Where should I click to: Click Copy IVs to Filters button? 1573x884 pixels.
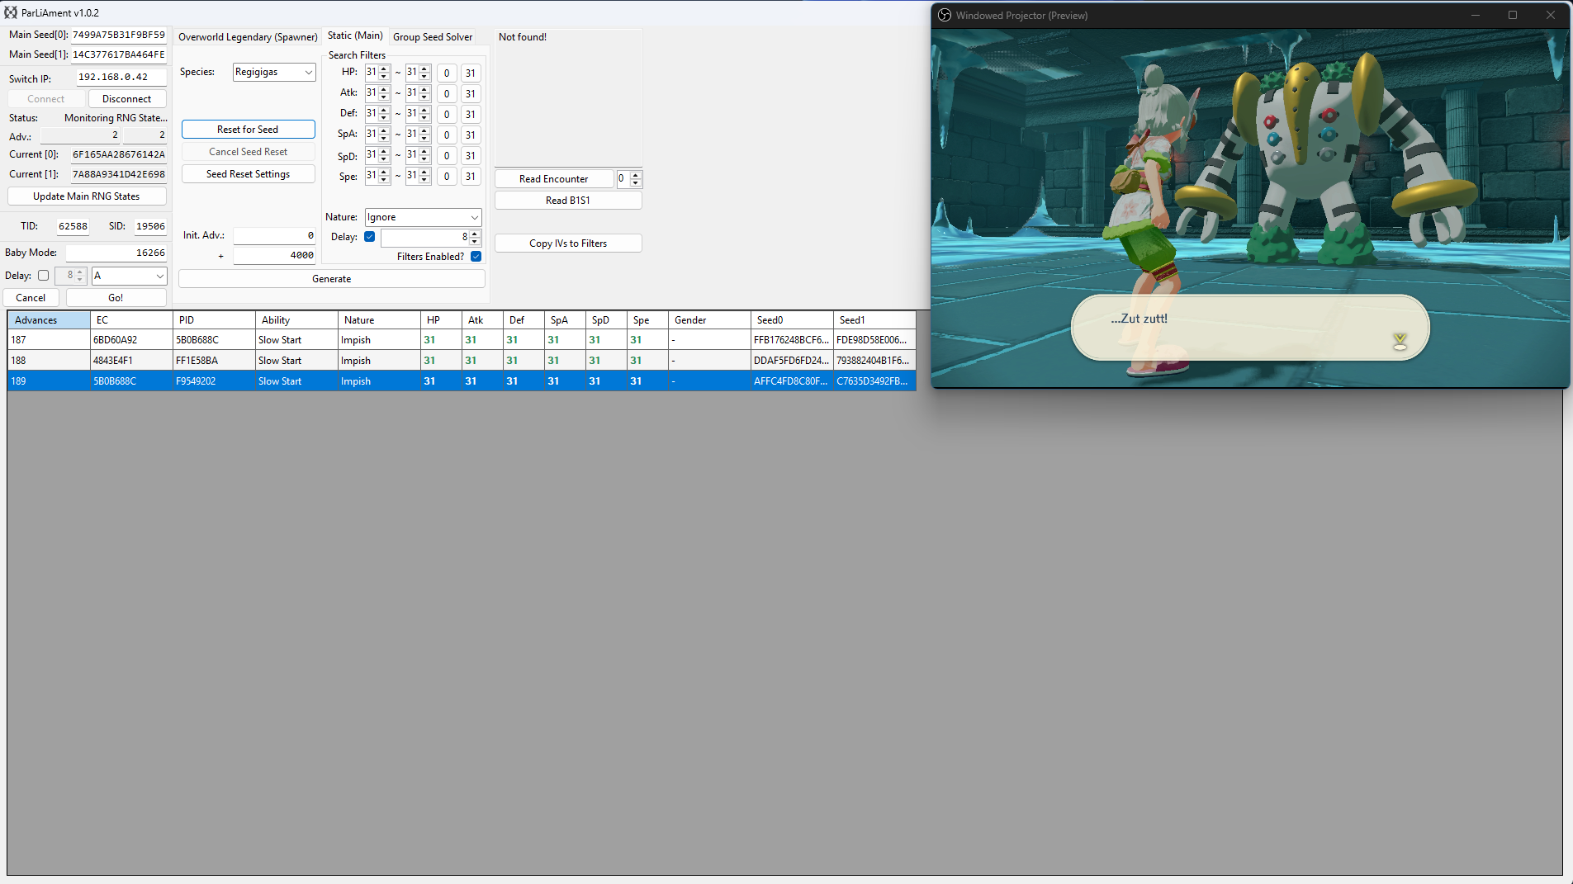click(568, 243)
